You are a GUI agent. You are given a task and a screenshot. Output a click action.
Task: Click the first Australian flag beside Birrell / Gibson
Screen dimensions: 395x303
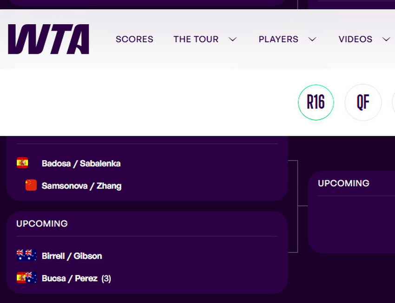[x=21, y=255]
